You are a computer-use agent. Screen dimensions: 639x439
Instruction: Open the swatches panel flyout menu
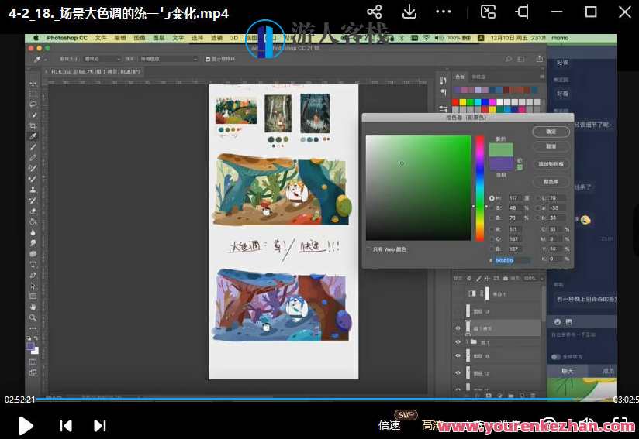point(541,77)
